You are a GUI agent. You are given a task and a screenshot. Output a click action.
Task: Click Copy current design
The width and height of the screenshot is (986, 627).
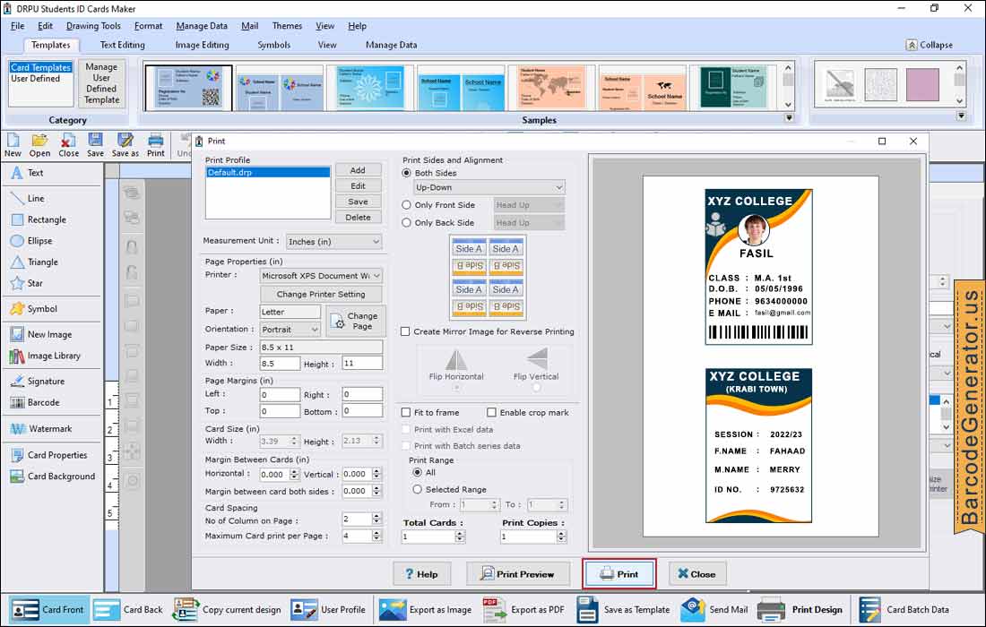[227, 609]
